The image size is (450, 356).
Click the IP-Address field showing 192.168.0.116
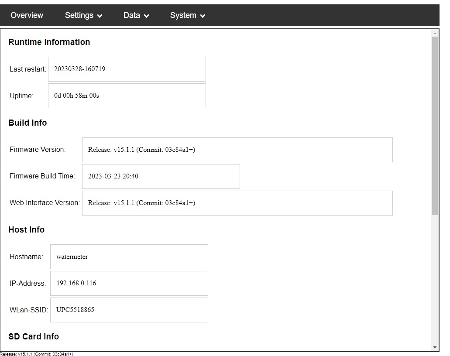(x=129, y=283)
